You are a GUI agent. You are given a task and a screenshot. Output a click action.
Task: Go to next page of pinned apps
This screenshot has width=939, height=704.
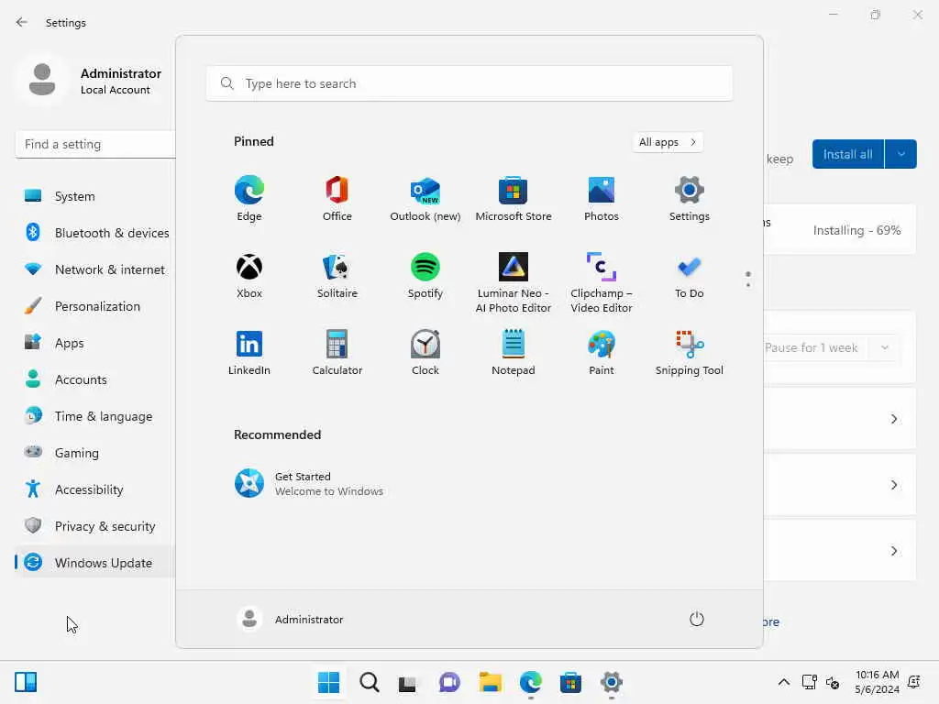[x=748, y=285]
